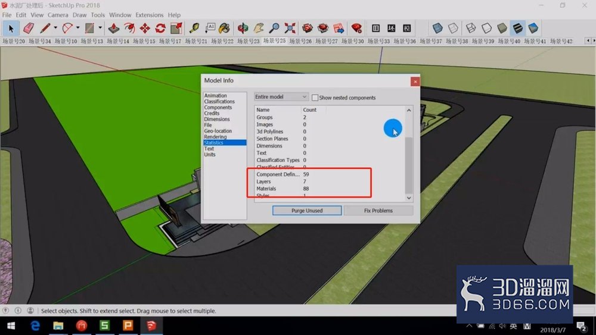
Task: Expand the Arc tool options arrow
Action: [77, 28]
